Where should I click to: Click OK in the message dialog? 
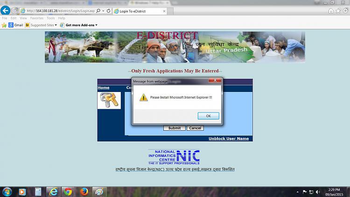208,116
